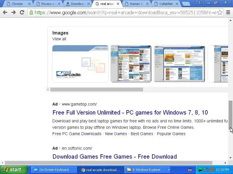Click the vertical scrollbar down arrow
Image resolution: width=233 pixels, height=174 pixels.
coord(230,158)
